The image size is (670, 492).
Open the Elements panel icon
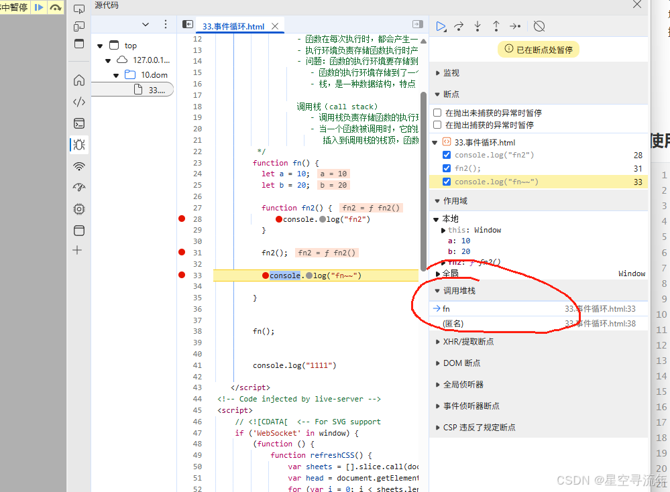[x=79, y=102]
